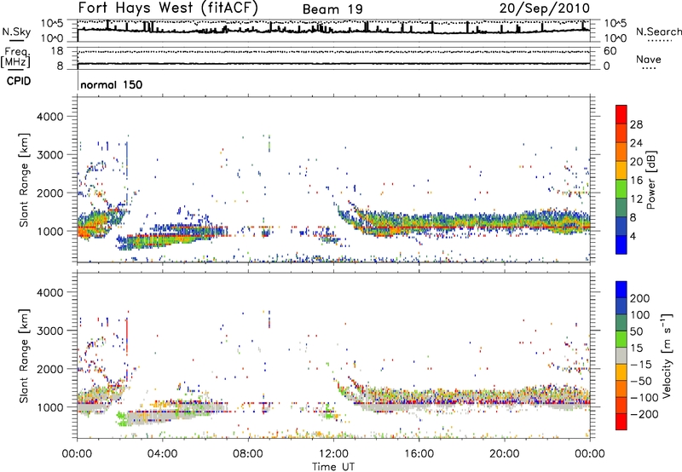Click the "Time UT" axis label
Viewport: 682px width, 472px height.
pos(333,467)
